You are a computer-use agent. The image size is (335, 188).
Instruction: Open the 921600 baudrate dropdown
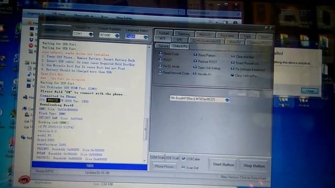click(x=109, y=35)
